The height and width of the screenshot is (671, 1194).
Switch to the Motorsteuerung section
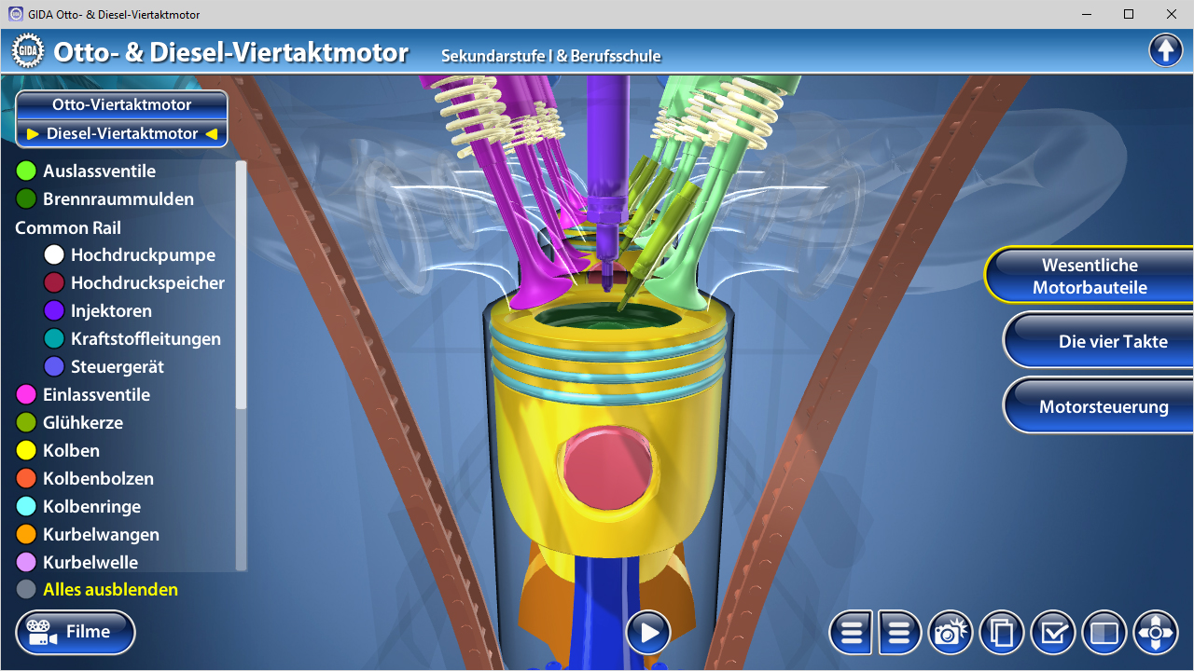pos(1103,407)
